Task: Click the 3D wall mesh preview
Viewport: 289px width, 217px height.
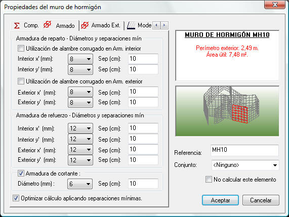Action: pos(227,111)
